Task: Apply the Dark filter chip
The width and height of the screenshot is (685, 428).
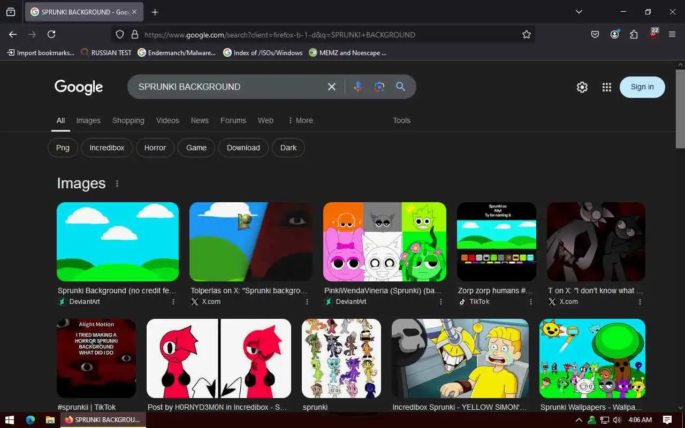Action: [x=288, y=148]
